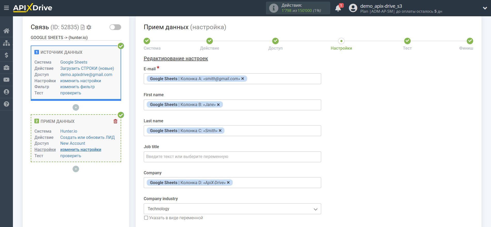Viewport: 491px width, 227px height.
Task: Expand account menu chevron
Action: (485, 8)
